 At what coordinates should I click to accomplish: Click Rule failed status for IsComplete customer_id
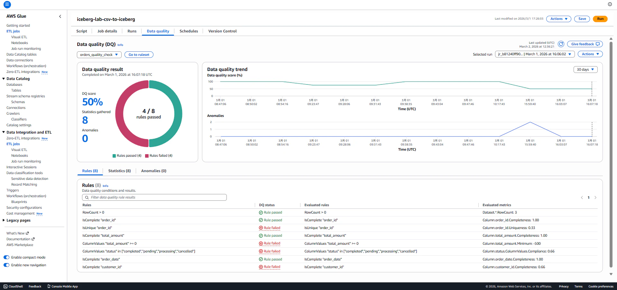[270, 267]
